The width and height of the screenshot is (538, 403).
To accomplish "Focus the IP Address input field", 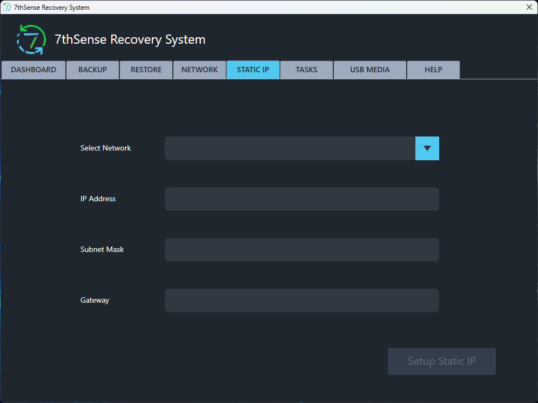I will click(302, 199).
